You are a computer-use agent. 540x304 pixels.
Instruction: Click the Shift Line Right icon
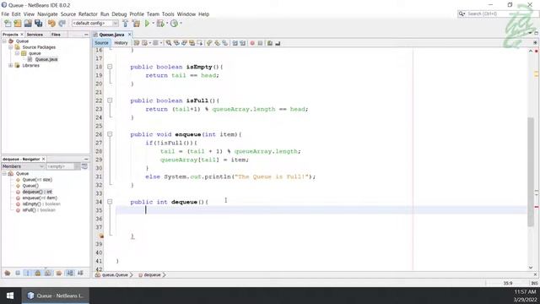click(243, 43)
